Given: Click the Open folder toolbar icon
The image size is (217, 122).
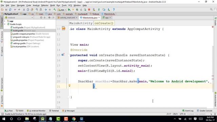Looking at the screenshot, I should (2, 9).
